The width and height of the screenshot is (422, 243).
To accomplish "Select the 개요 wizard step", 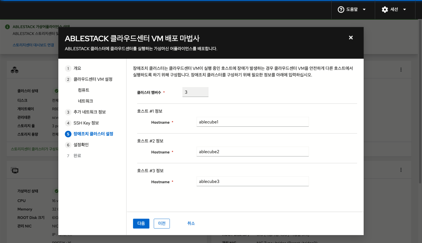I will pyautogui.click(x=77, y=68).
